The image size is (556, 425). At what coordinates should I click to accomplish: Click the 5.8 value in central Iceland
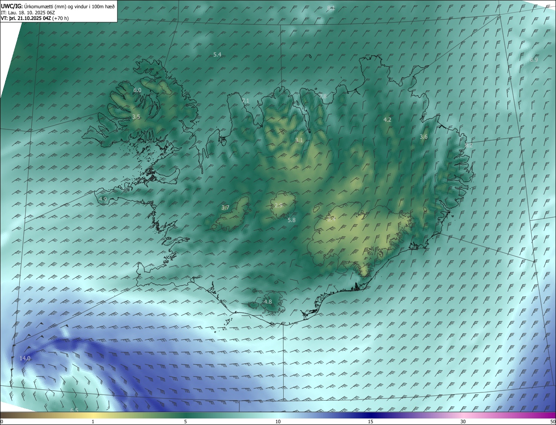point(291,220)
